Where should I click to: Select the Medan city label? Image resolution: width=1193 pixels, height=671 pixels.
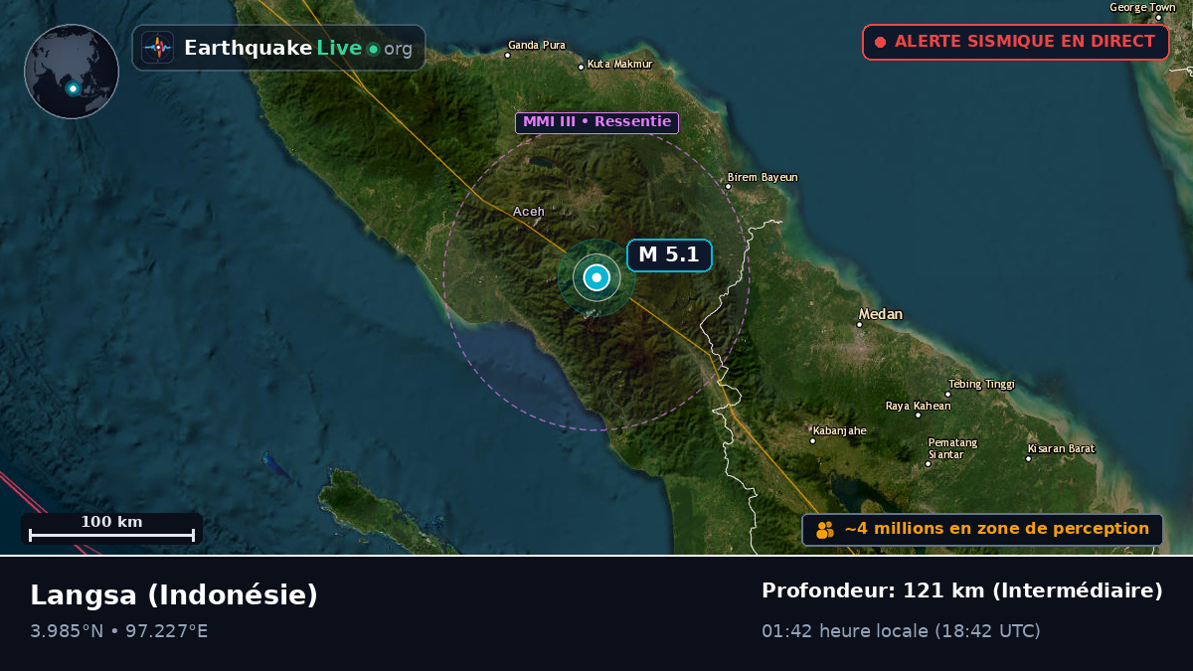point(881,314)
